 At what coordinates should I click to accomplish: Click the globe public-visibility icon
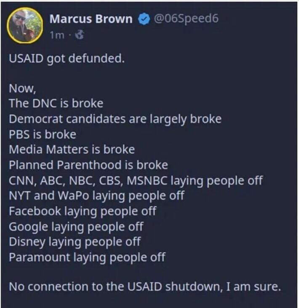click(79, 36)
